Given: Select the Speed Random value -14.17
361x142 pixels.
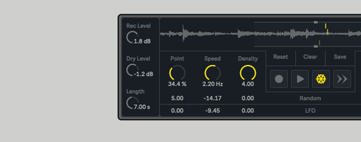Looking at the screenshot, I should (212, 98).
